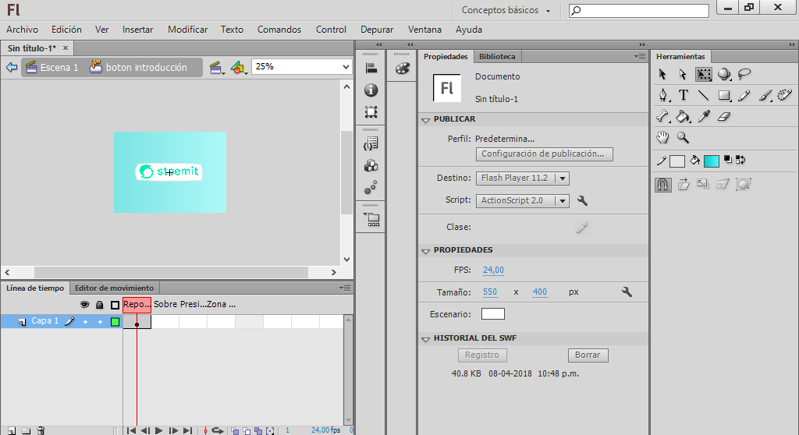
Task: Edit ActionScript settings wrench icon
Action: (582, 200)
